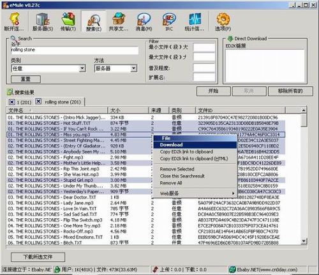The height and width of the screenshot is (275, 319).
Task: Click Download Selected Files (下载所选文件) button
Action: click(x=38, y=257)
